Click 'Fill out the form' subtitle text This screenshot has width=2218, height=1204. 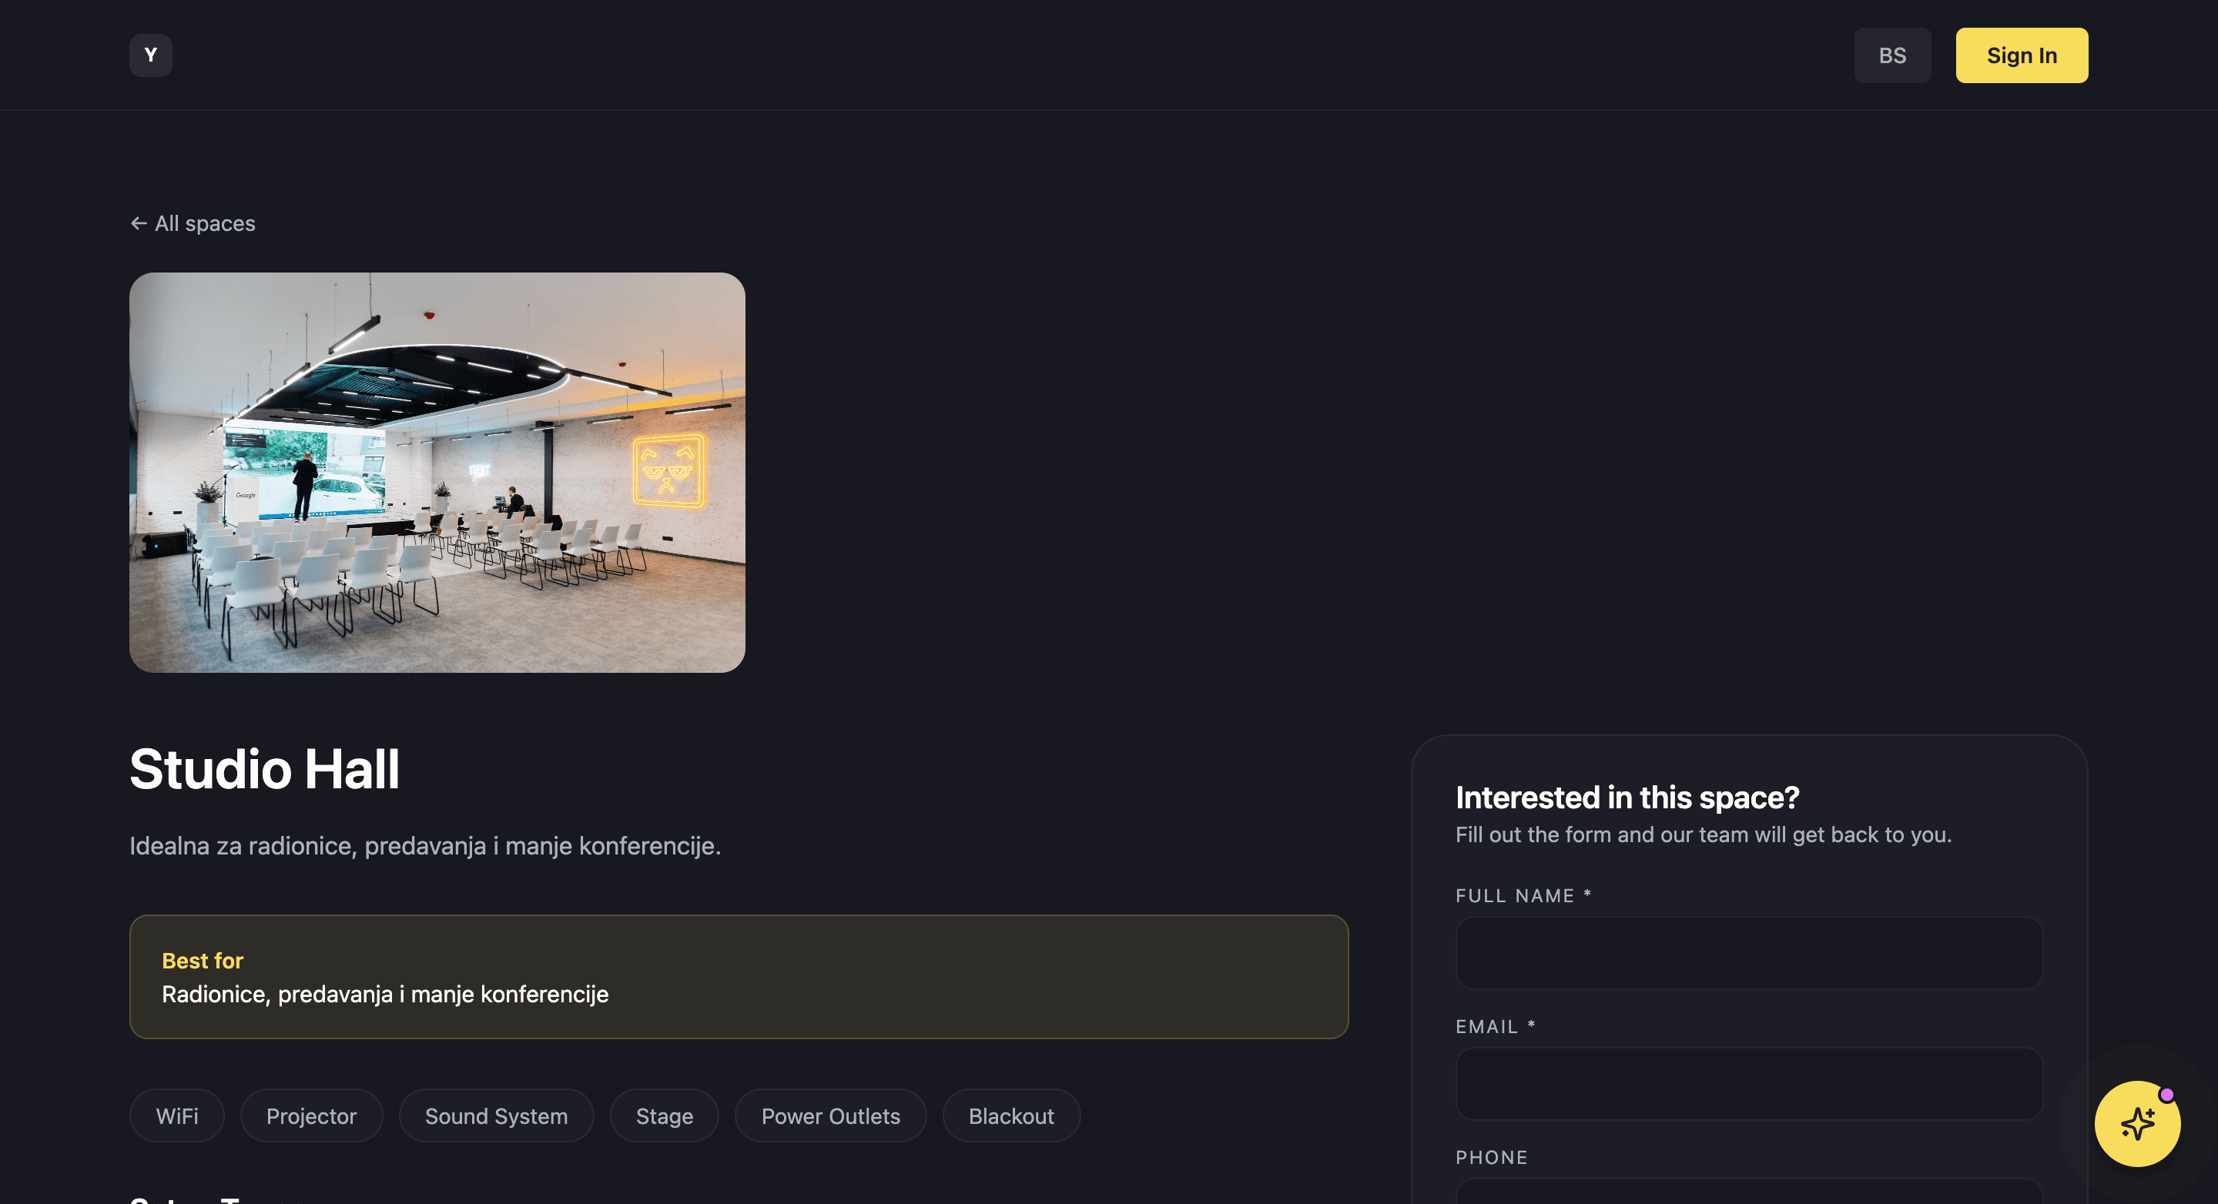pos(1703,834)
